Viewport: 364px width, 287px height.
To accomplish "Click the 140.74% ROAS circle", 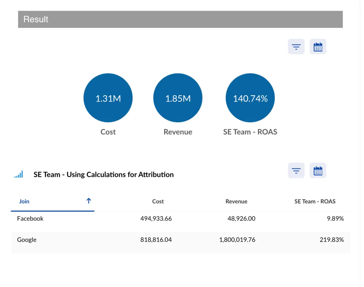I will click(x=250, y=98).
